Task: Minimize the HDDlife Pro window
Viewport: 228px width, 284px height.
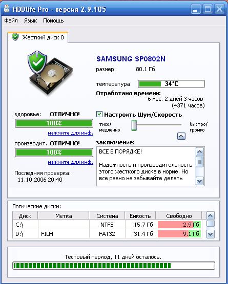Action: tap(196, 9)
